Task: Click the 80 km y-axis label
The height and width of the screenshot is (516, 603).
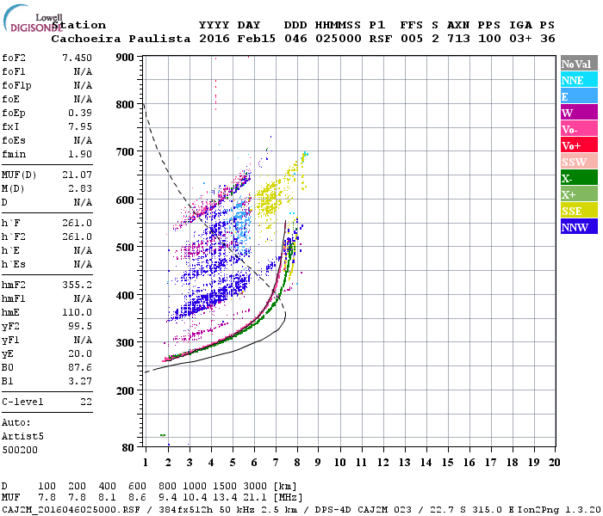Action: (x=127, y=448)
